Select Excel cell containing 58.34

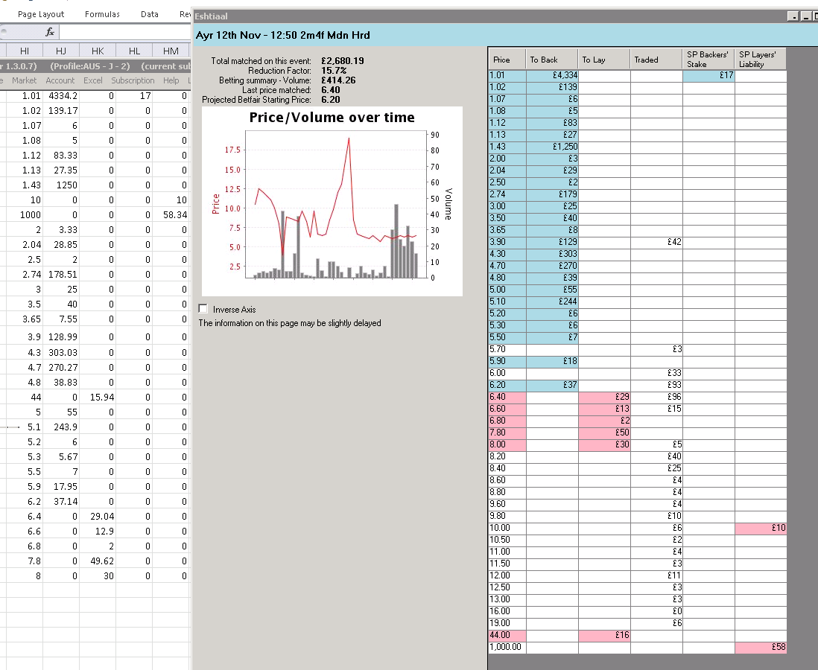171,215
